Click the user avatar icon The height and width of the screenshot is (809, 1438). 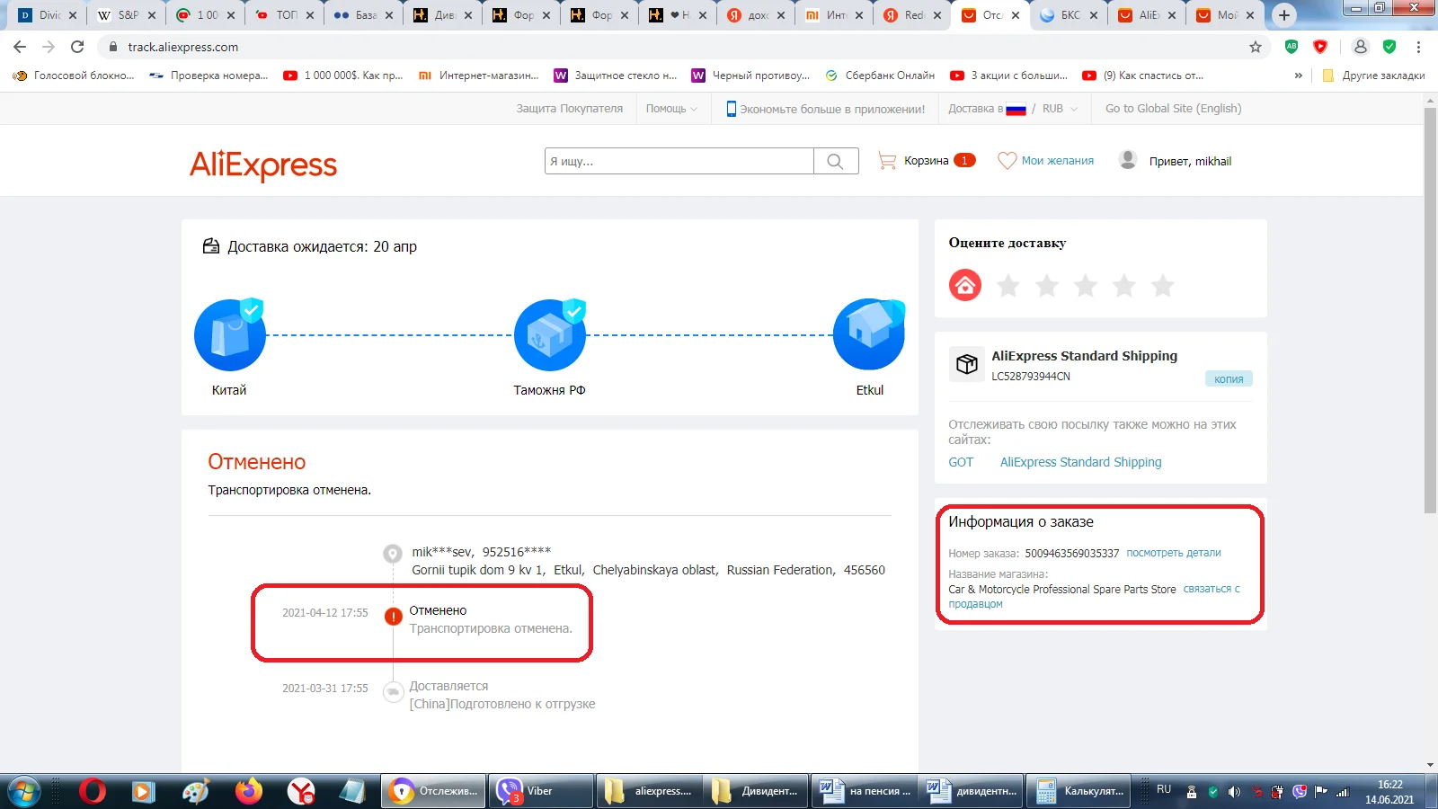coord(1128,160)
